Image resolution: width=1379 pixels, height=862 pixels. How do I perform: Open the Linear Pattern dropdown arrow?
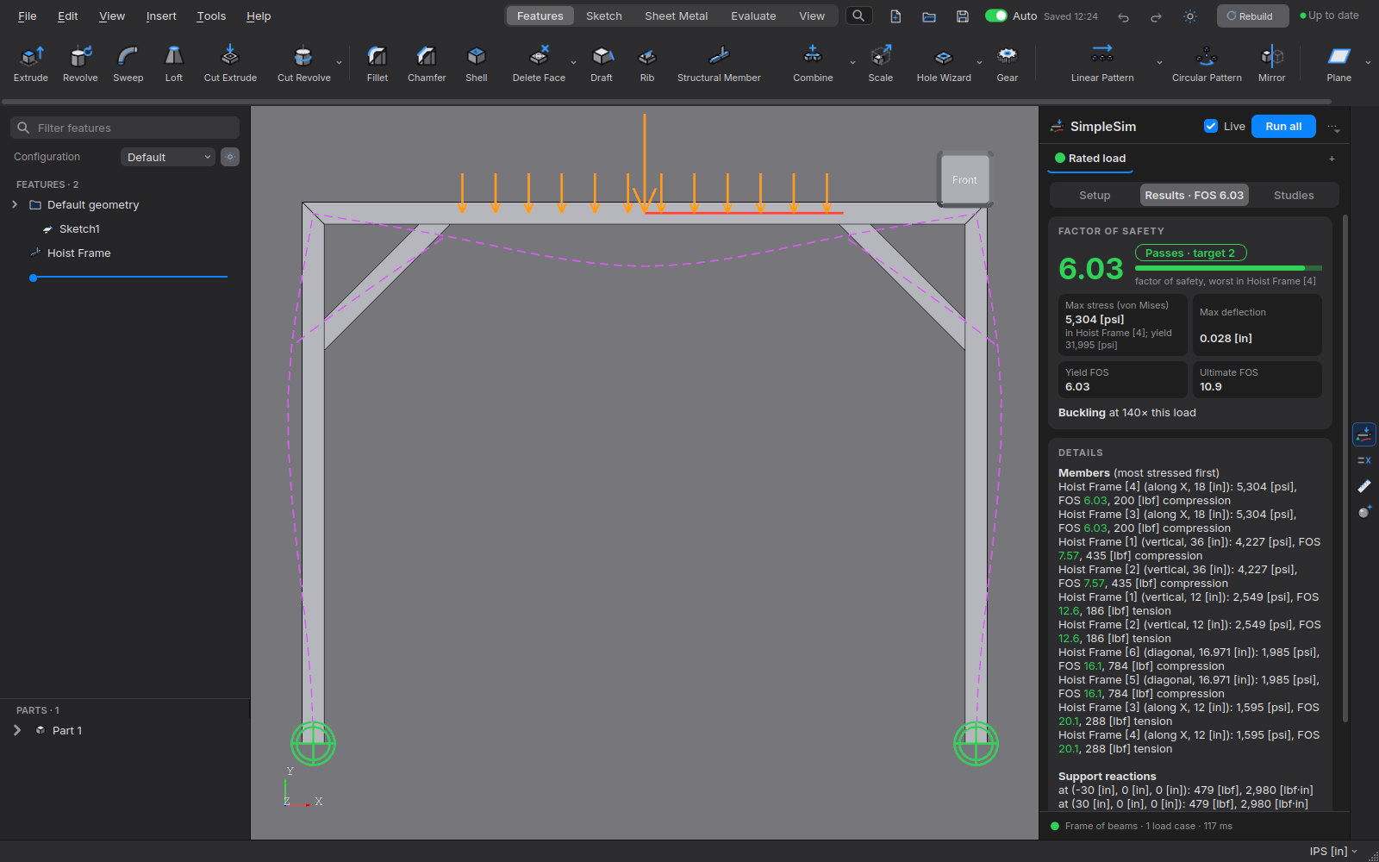[1159, 63]
